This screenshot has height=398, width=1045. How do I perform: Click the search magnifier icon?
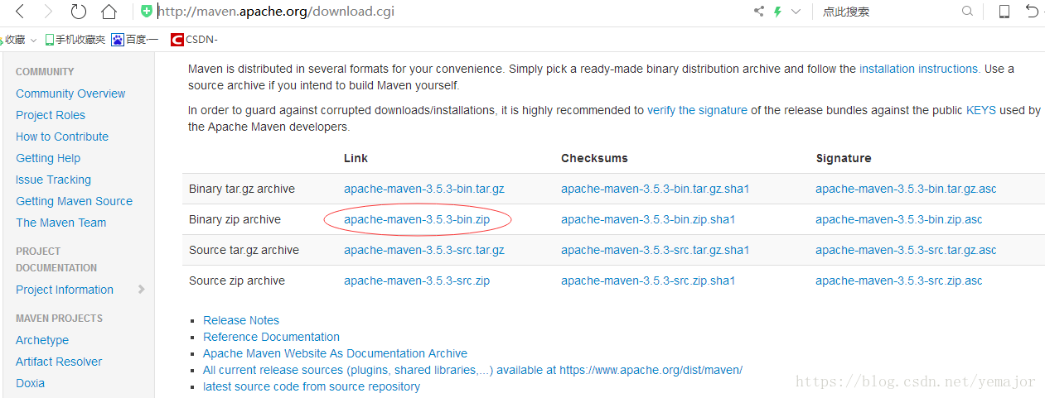967,12
